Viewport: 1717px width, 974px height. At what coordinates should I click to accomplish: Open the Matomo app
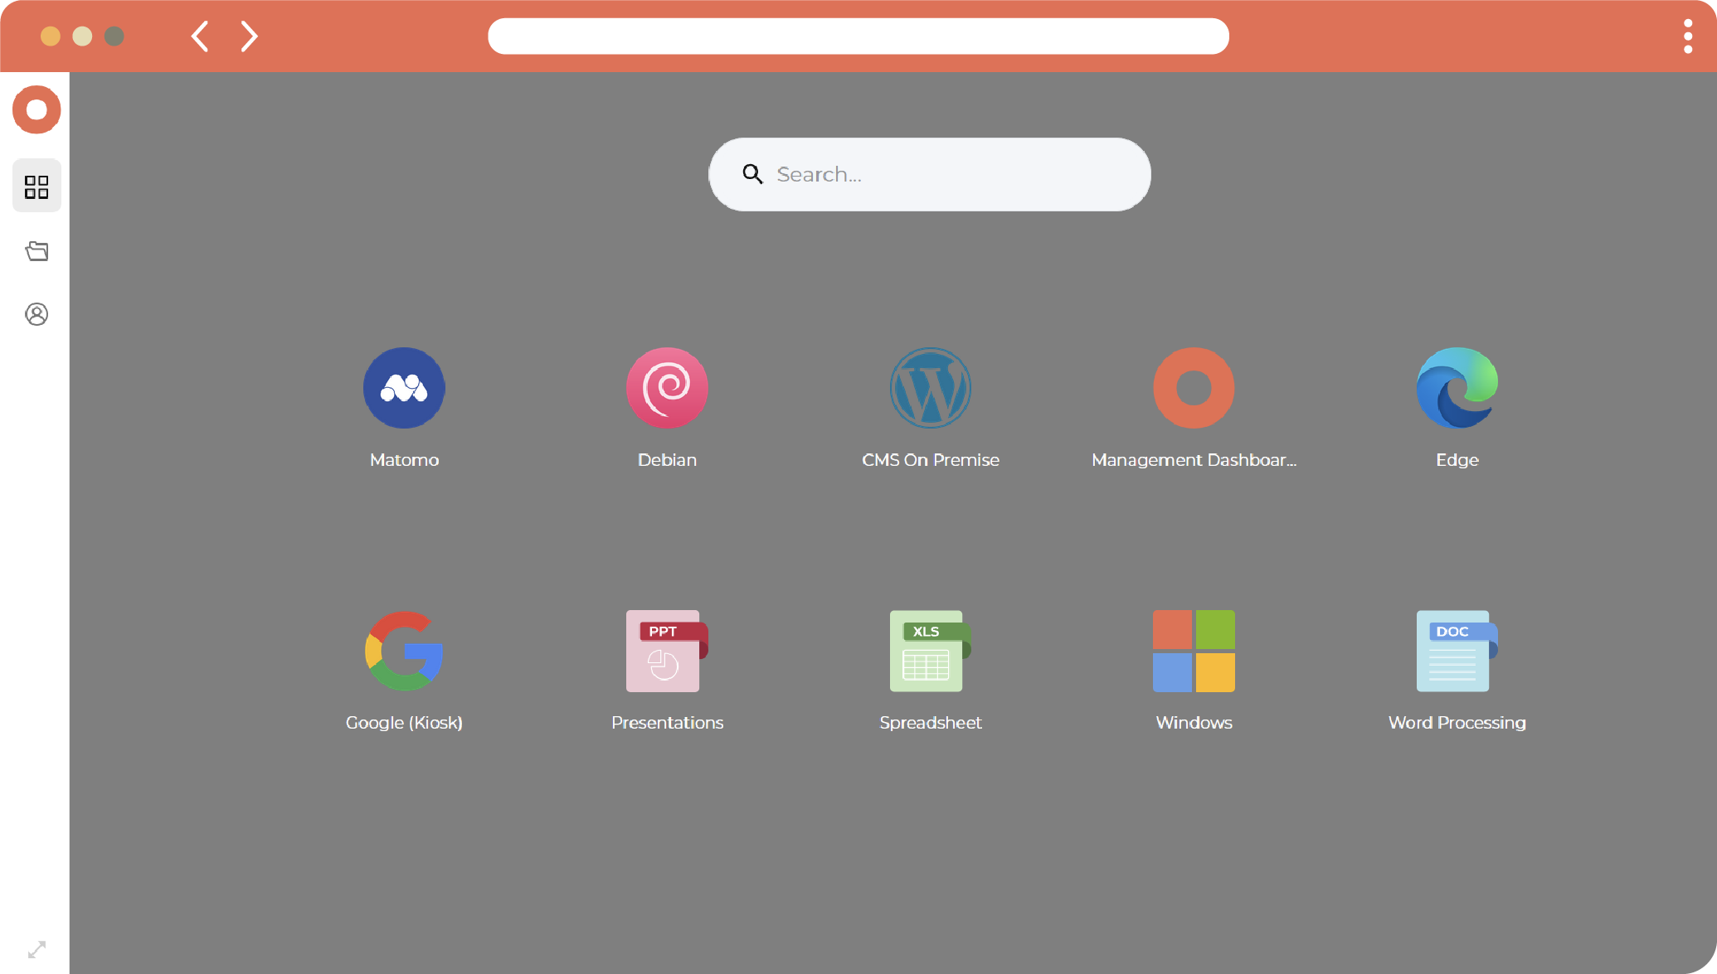(x=404, y=388)
